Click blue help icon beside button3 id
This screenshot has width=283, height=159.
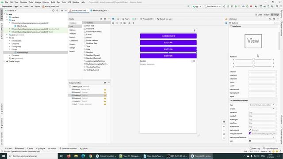coord(226,23)
